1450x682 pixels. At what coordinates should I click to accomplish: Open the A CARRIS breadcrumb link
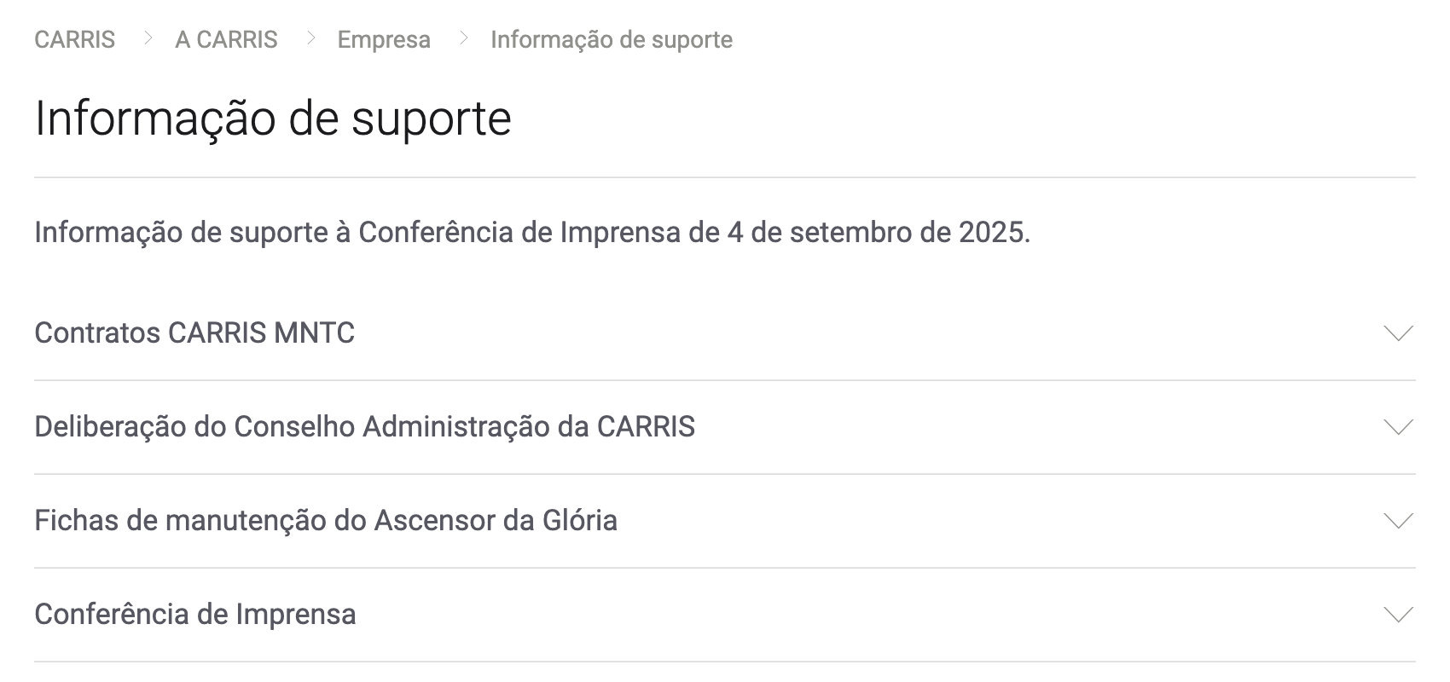pyautogui.click(x=226, y=39)
